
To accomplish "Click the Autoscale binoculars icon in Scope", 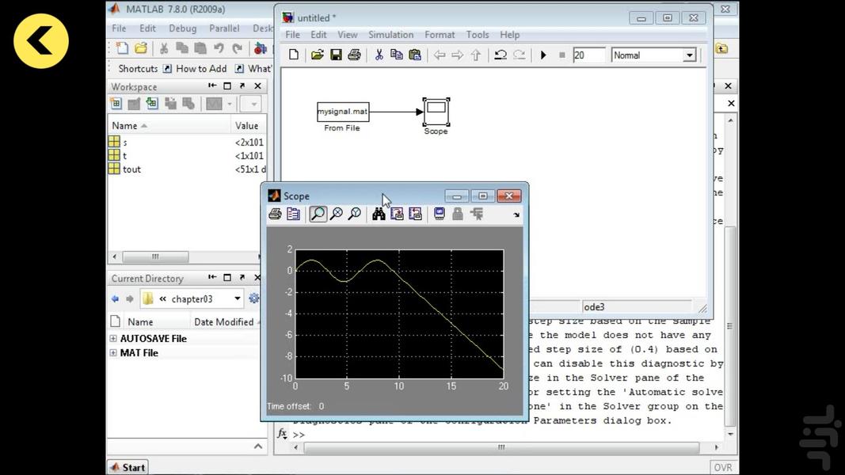I will [379, 214].
